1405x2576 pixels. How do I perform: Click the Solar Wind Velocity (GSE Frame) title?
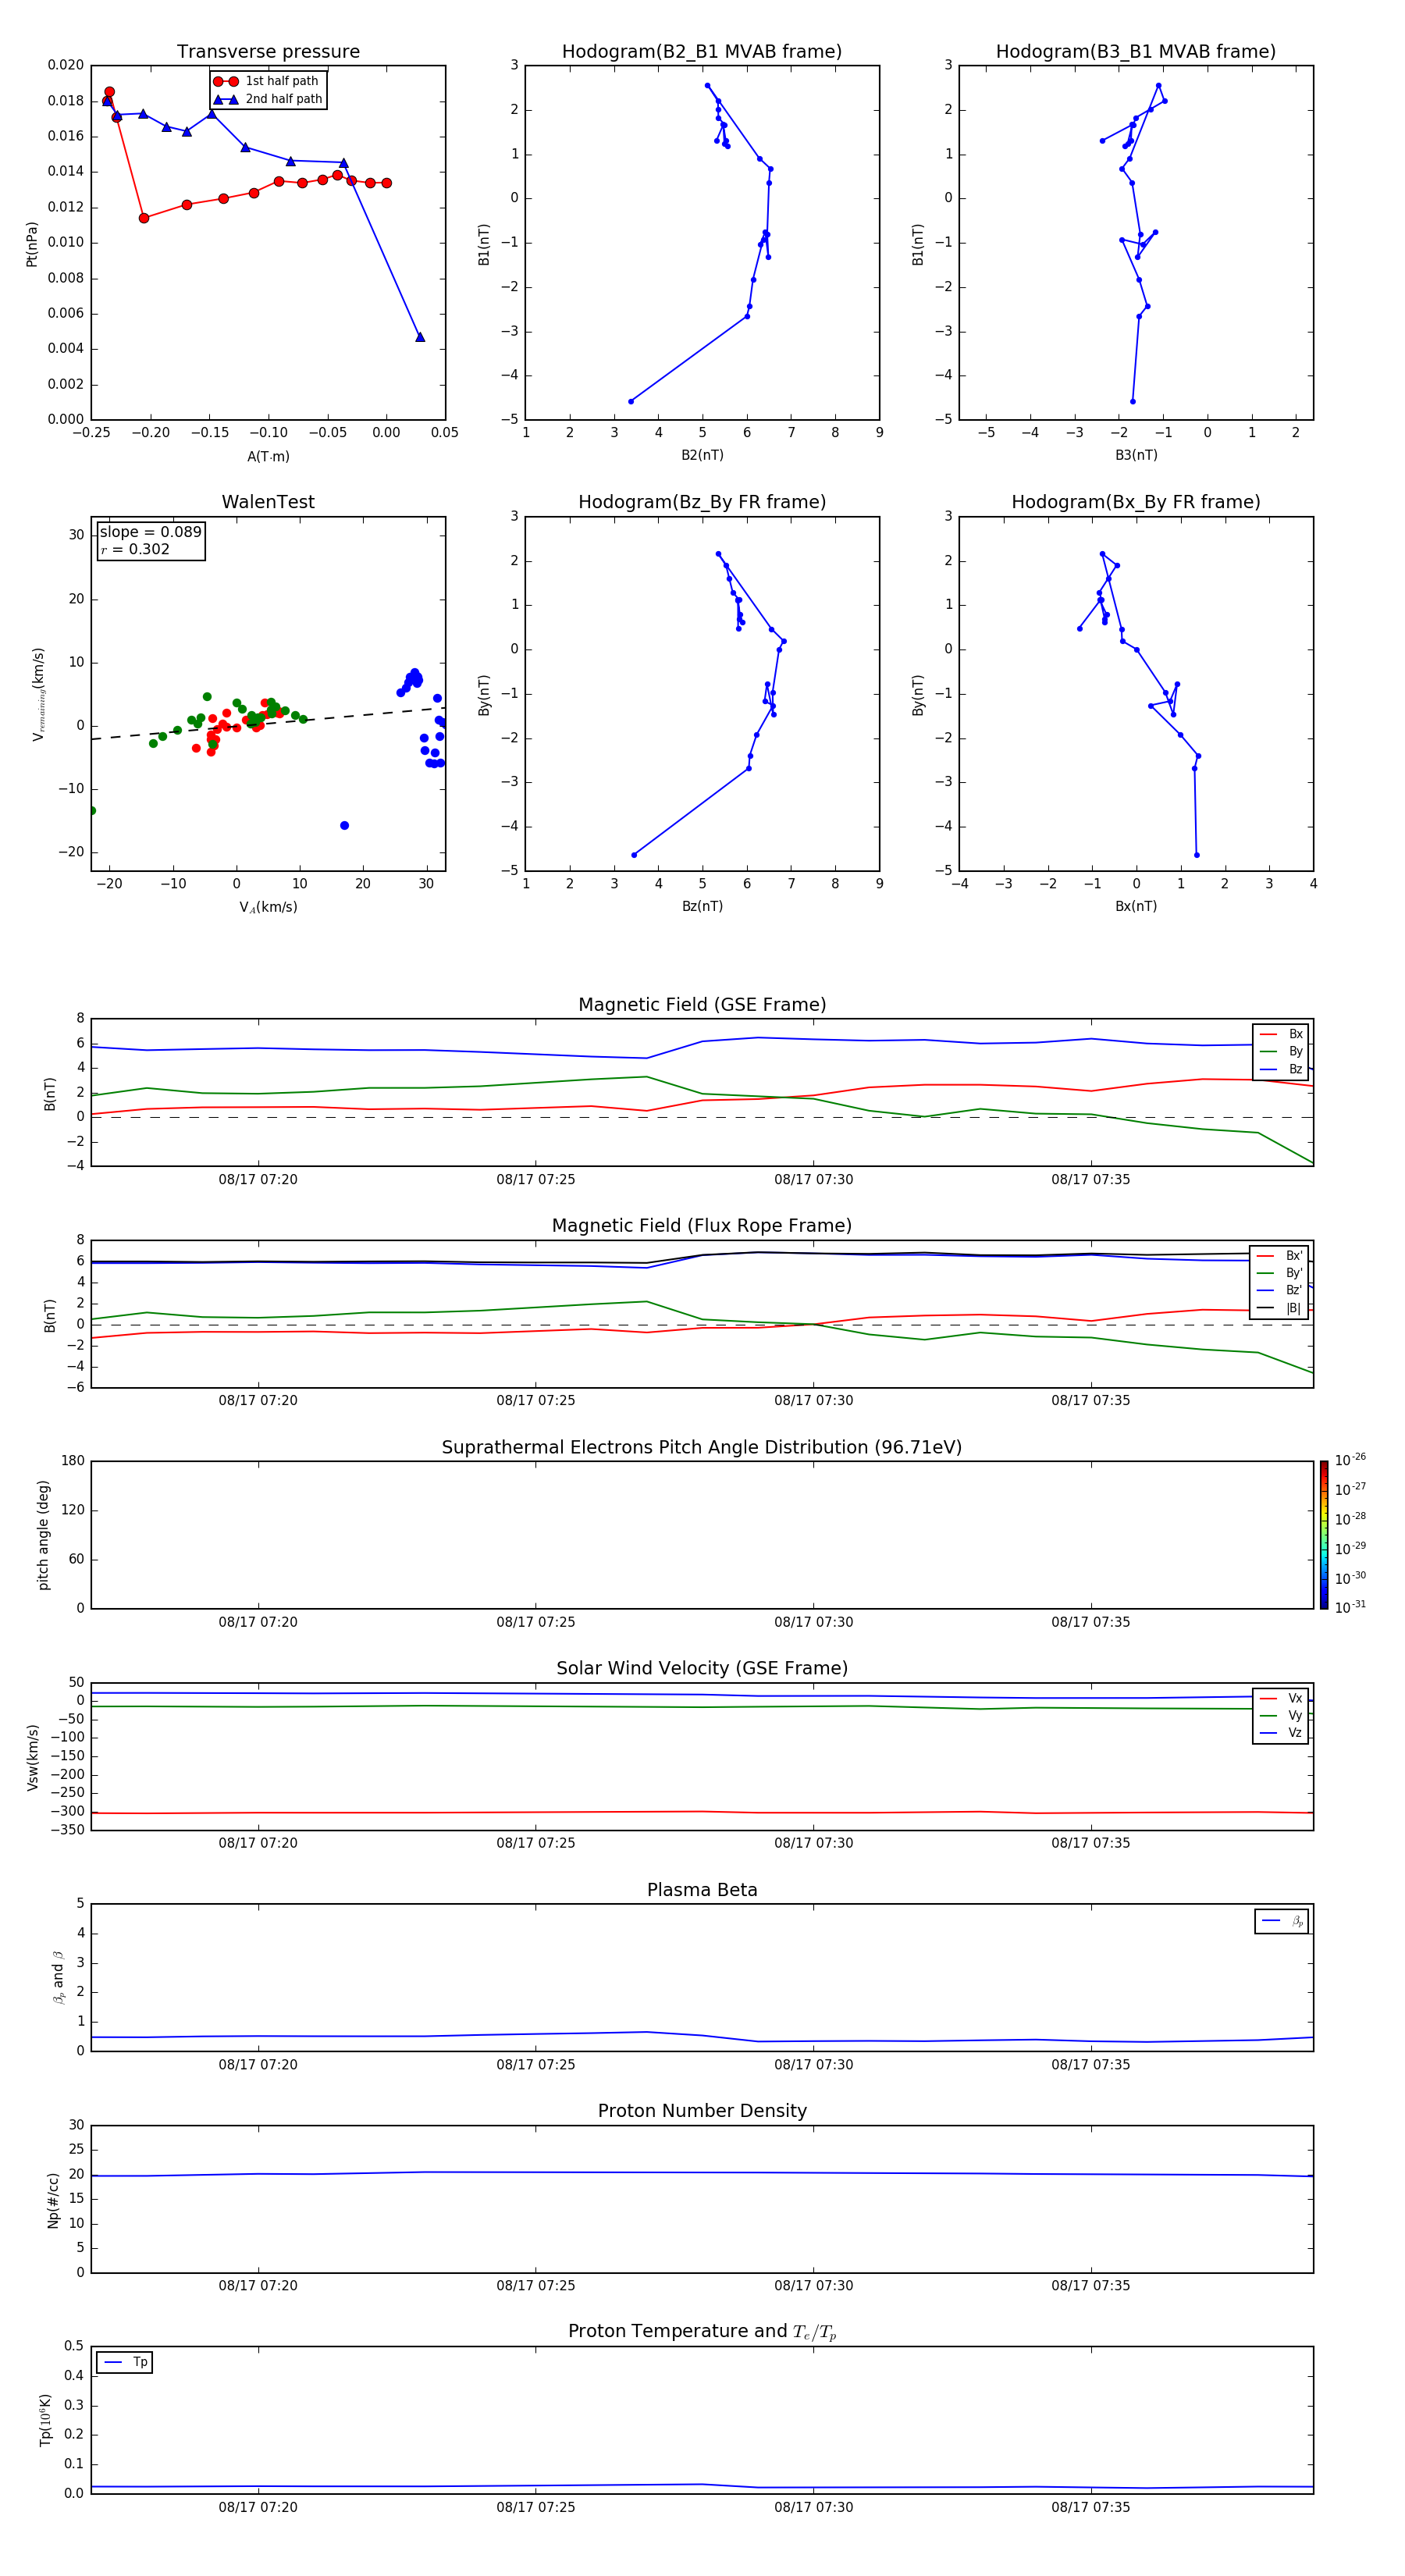702,1668
